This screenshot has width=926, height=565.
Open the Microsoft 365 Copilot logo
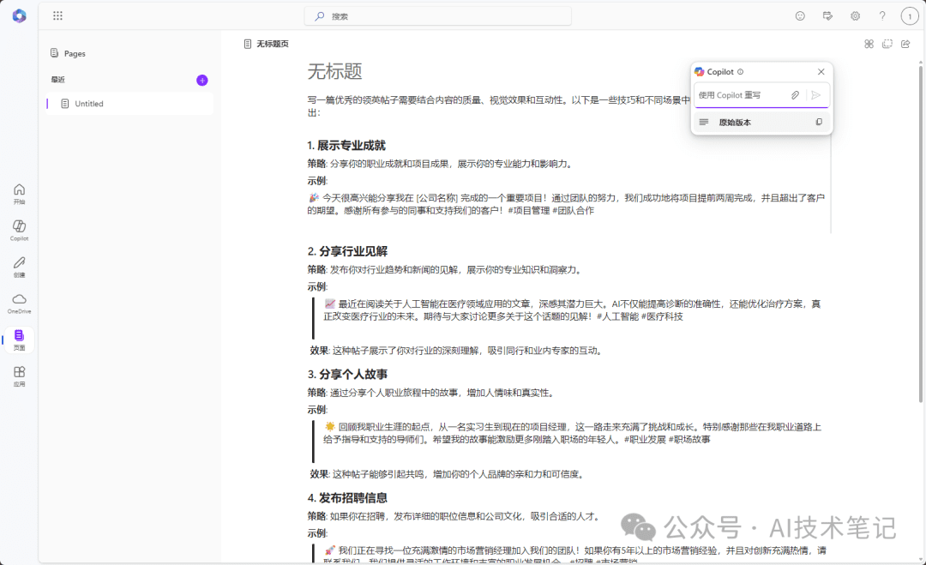click(x=19, y=16)
